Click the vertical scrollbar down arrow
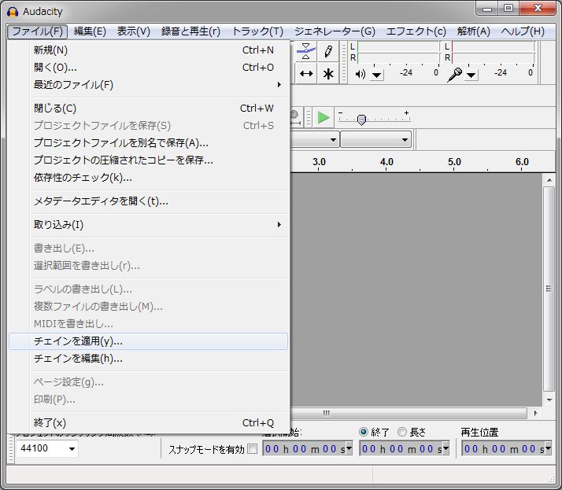 (549, 400)
